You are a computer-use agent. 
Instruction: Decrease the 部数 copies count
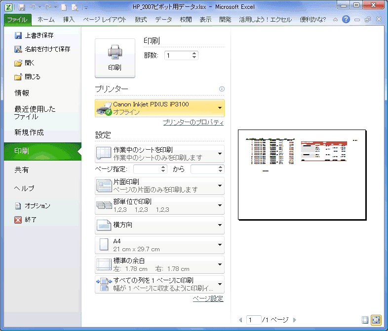[194, 58]
